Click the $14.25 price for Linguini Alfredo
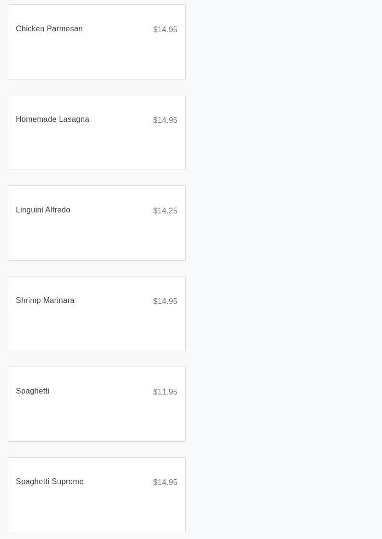 click(x=165, y=211)
